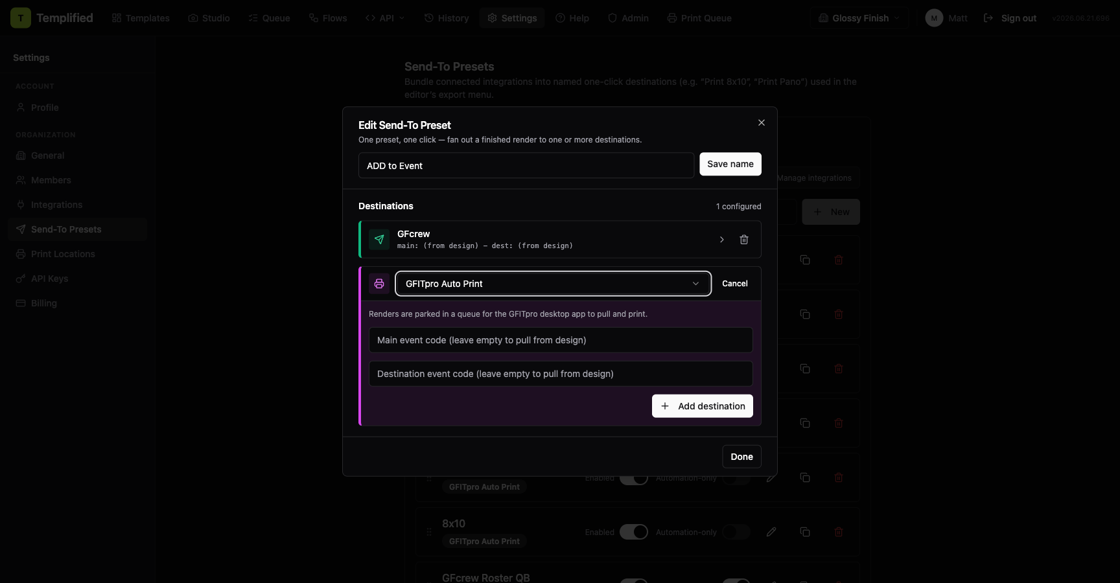
Task: Open Print Locations in sidebar
Action: tap(78, 254)
